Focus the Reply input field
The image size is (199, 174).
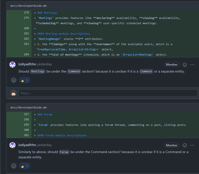click(108, 93)
